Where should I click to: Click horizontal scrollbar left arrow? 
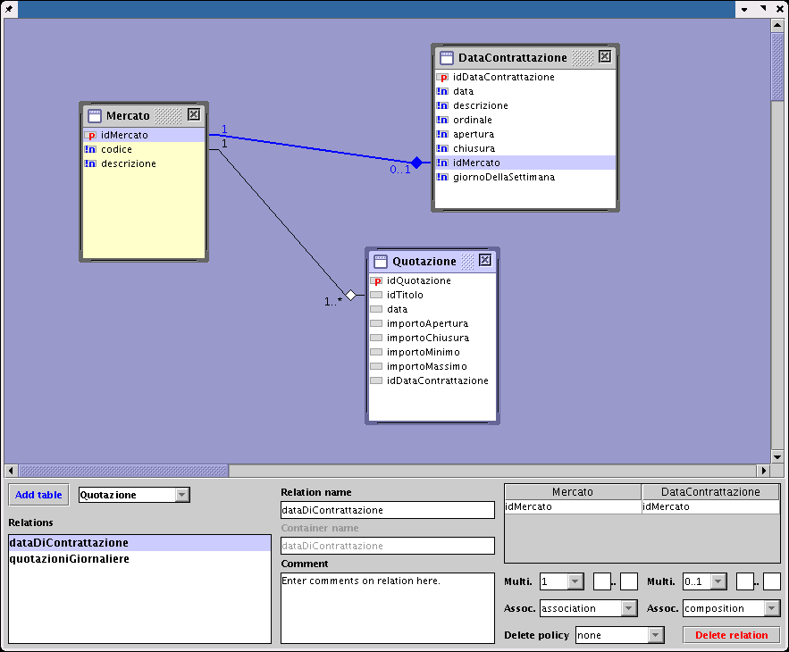[x=11, y=471]
